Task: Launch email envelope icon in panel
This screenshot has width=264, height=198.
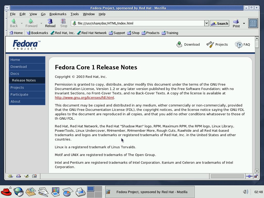Action: (x=31, y=192)
